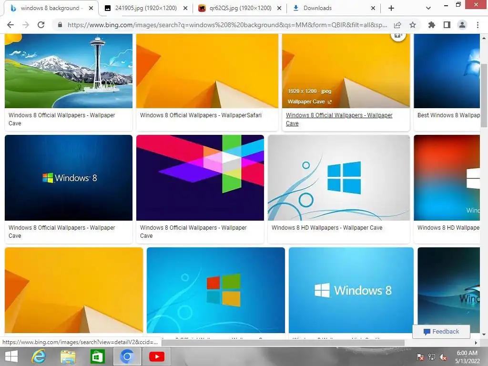Image resolution: width=488 pixels, height=366 pixels.
Task: Open WallpaperSafari caption link
Action: pyautogui.click(x=201, y=115)
